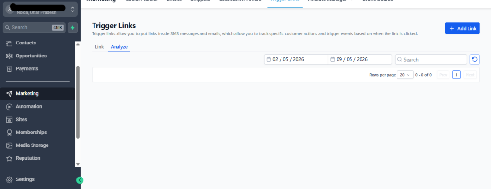
Task: Click the calendar icon in the end date field
Action: click(x=333, y=59)
